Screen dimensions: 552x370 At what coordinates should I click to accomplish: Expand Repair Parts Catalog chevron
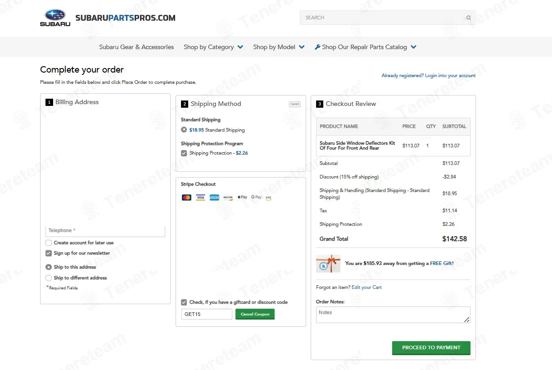point(414,47)
